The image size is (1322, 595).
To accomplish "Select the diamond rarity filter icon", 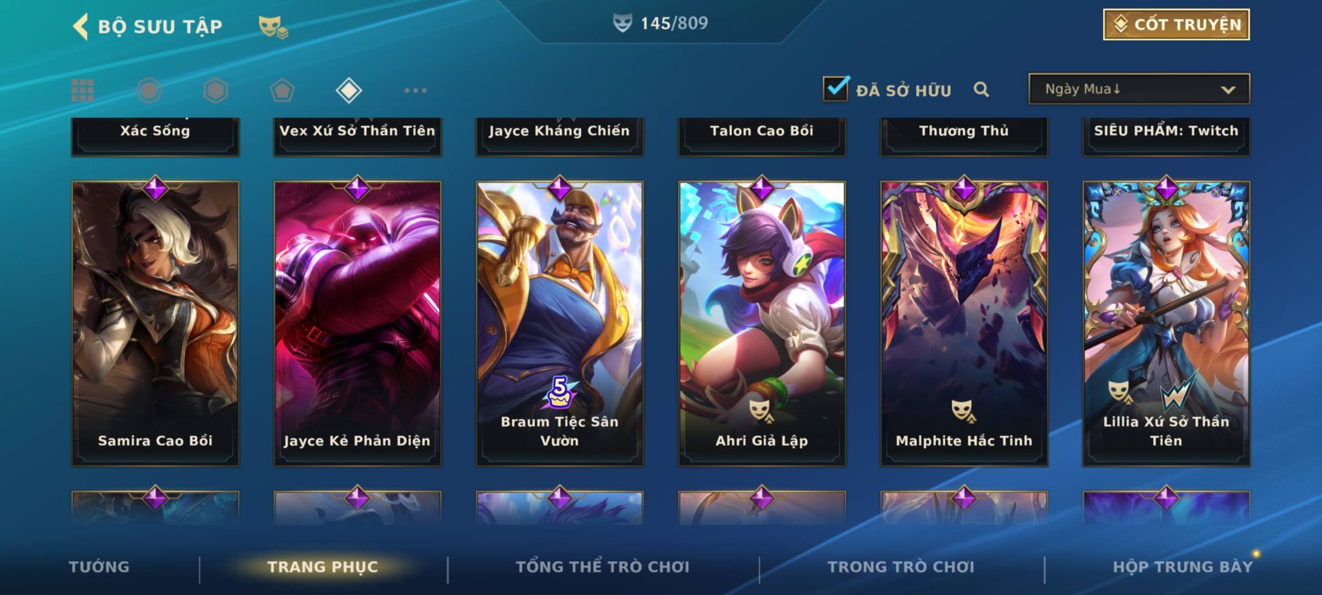I will pyautogui.click(x=349, y=90).
